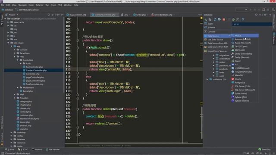This screenshot has height=155, width=276.
Task: Click the red Stop icon in Database toolbar
Action: click(224, 19)
